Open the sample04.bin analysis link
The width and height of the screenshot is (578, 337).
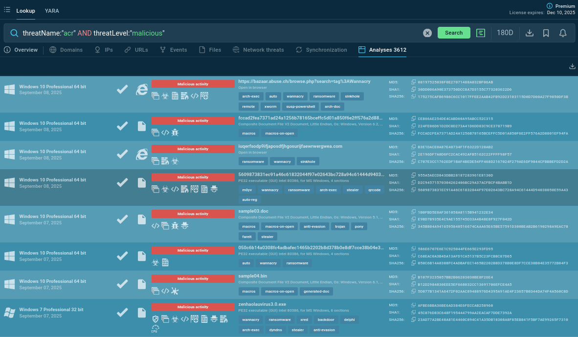coord(253,276)
